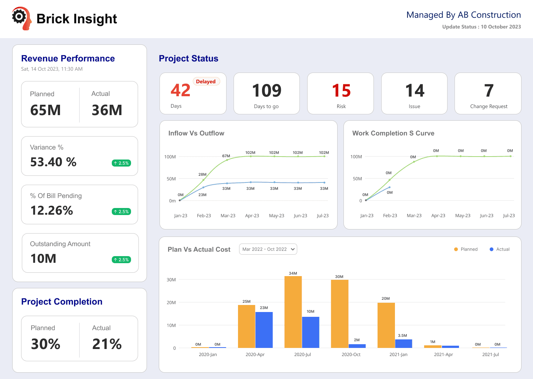The width and height of the screenshot is (533, 379).
Task: Click the 3.5M actual bar for 2021-Jan
Action: pyautogui.click(x=403, y=344)
